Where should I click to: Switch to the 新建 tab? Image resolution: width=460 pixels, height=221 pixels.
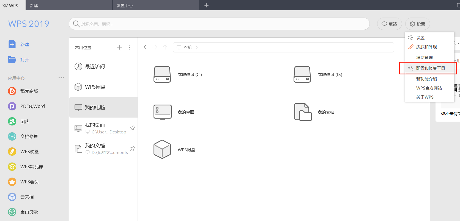click(69, 5)
